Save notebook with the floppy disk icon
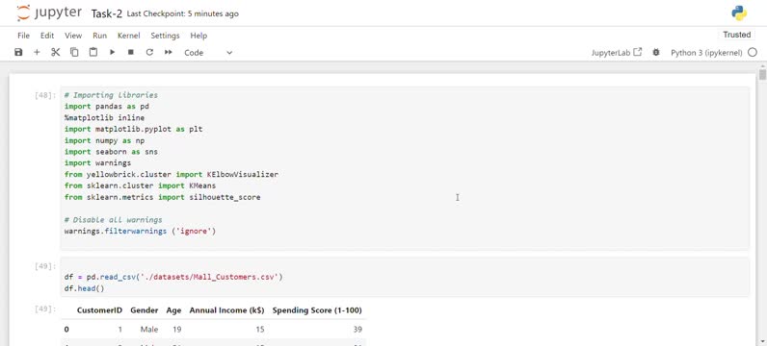Viewport: 767px width, 346px height. 18,52
